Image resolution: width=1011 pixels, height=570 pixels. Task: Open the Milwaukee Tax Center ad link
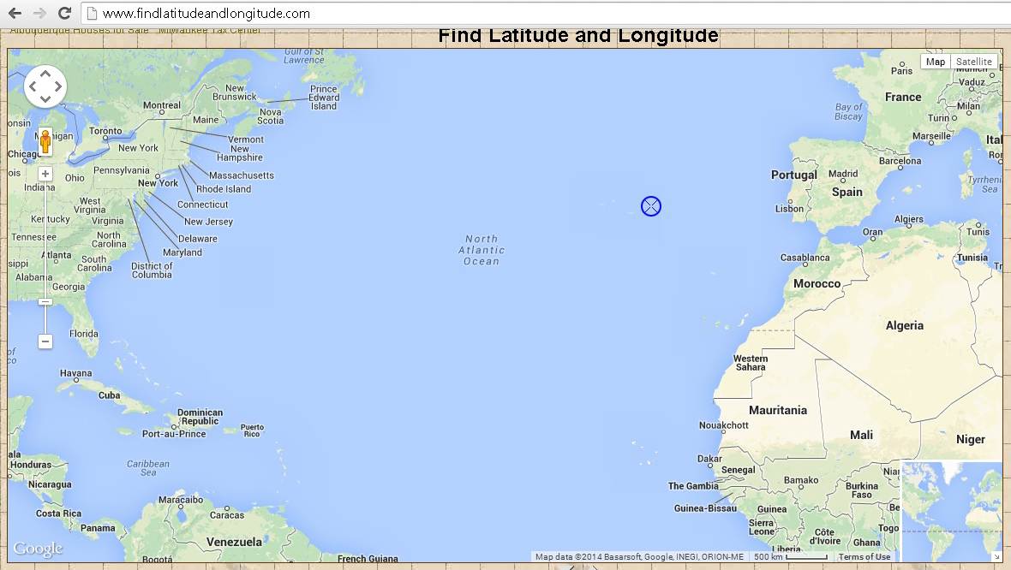[210, 30]
